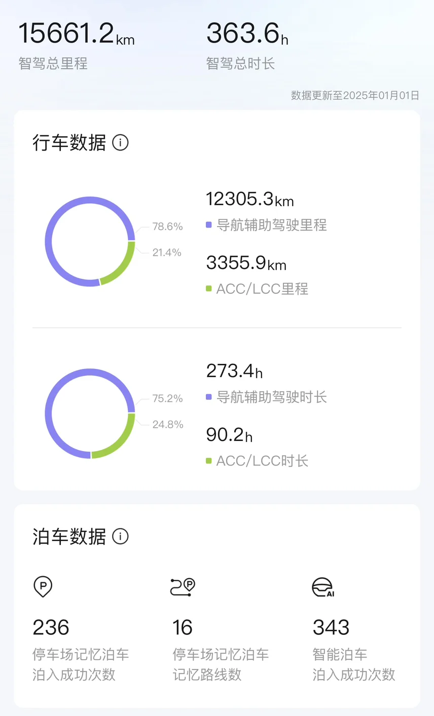The width and height of the screenshot is (434, 716).
Task: Tap the info icon beside 行车数据
Action: pos(120,142)
